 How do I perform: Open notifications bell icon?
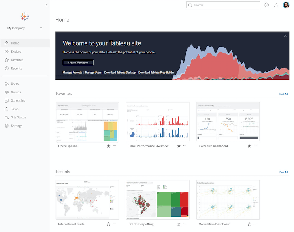(x=276, y=5)
